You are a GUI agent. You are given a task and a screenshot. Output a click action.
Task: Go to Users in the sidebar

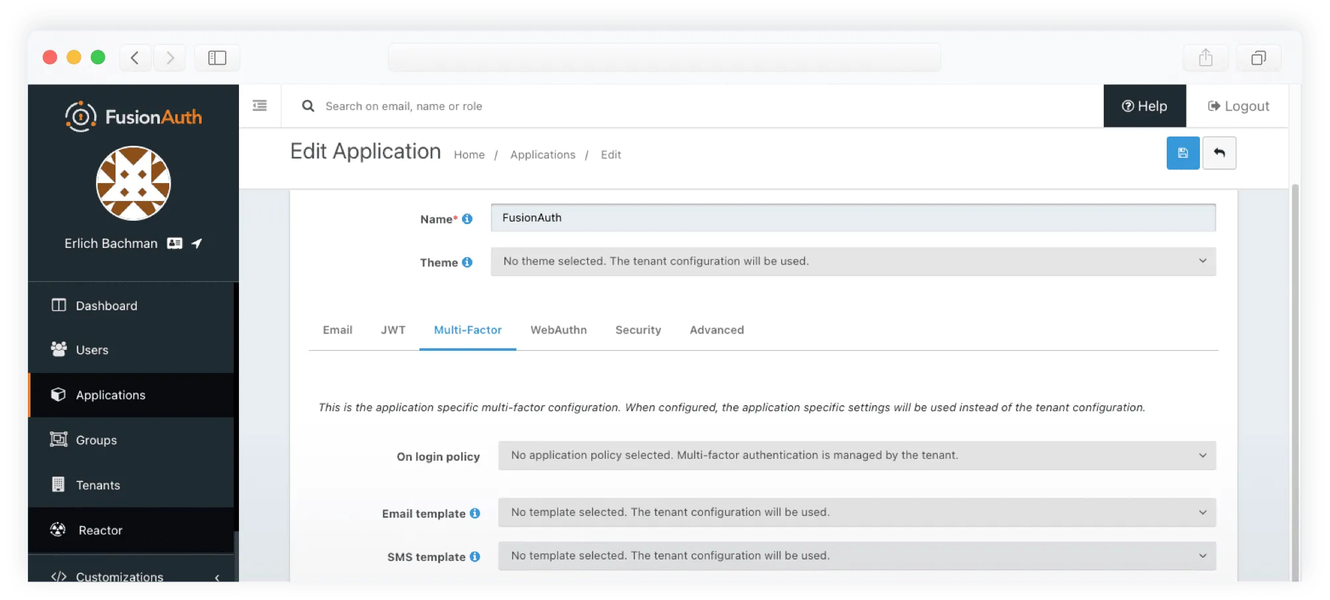(x=131, y=350)
